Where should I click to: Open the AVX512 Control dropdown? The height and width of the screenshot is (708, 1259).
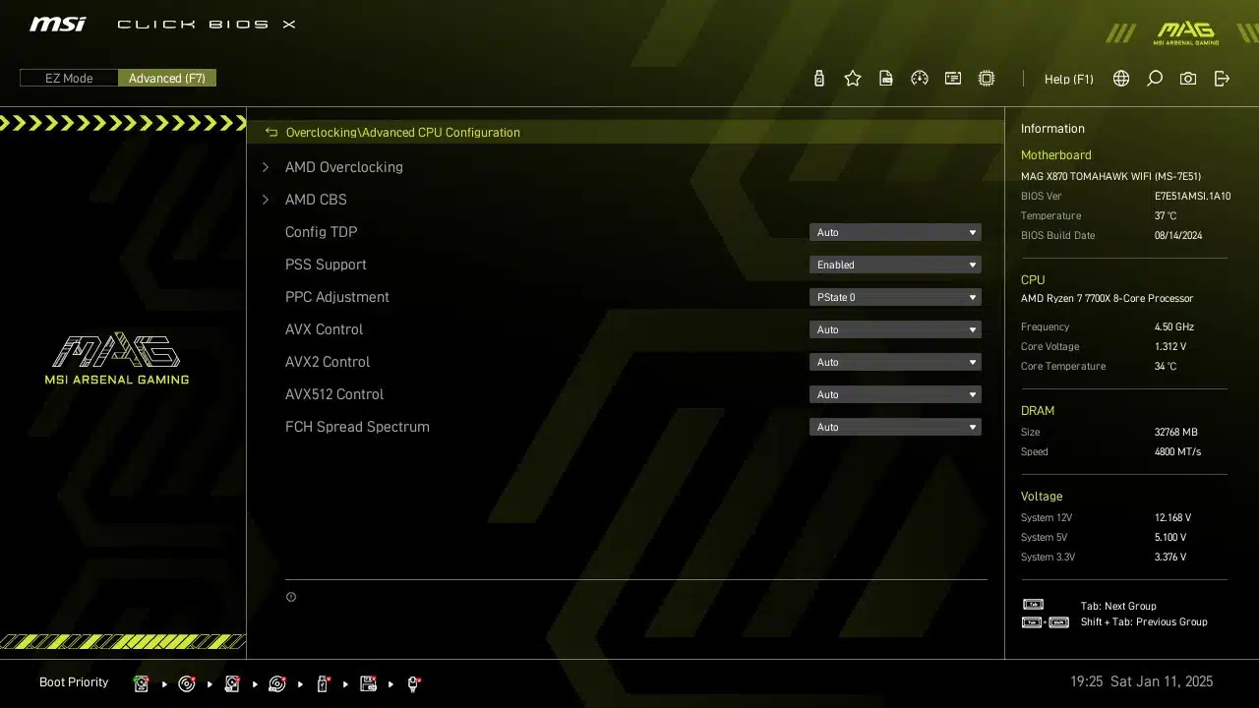[x=895, y=394]
